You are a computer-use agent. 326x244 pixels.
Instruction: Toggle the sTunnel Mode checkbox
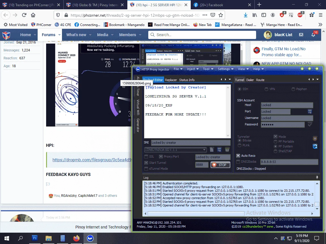(x=146, y=169)
